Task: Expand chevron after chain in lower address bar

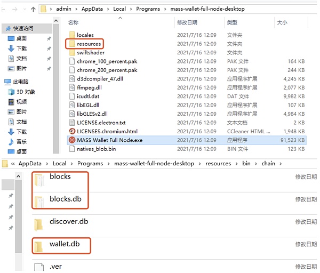Action: pos(281,164)
